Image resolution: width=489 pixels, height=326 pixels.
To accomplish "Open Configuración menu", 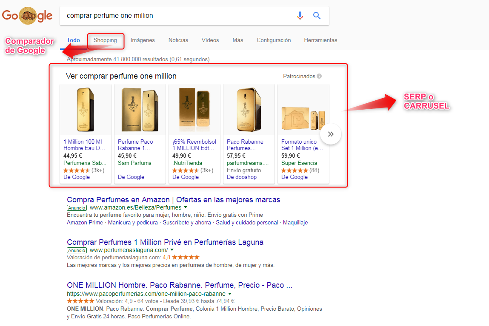I will pos(274,40).
